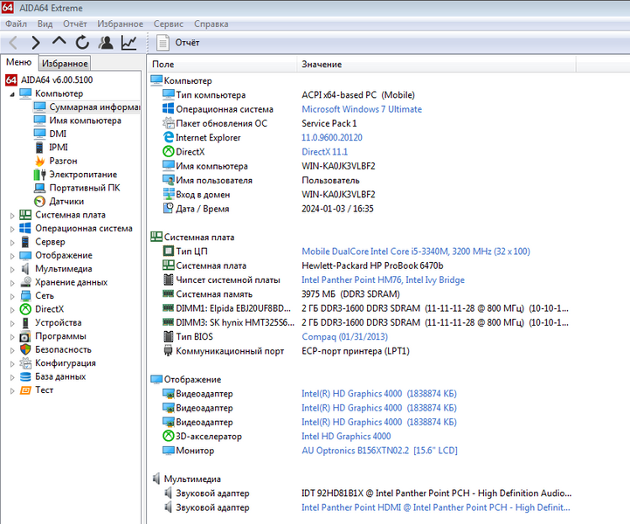Select the WIN-KA0JK3VLBF2 computer name value

338,166
